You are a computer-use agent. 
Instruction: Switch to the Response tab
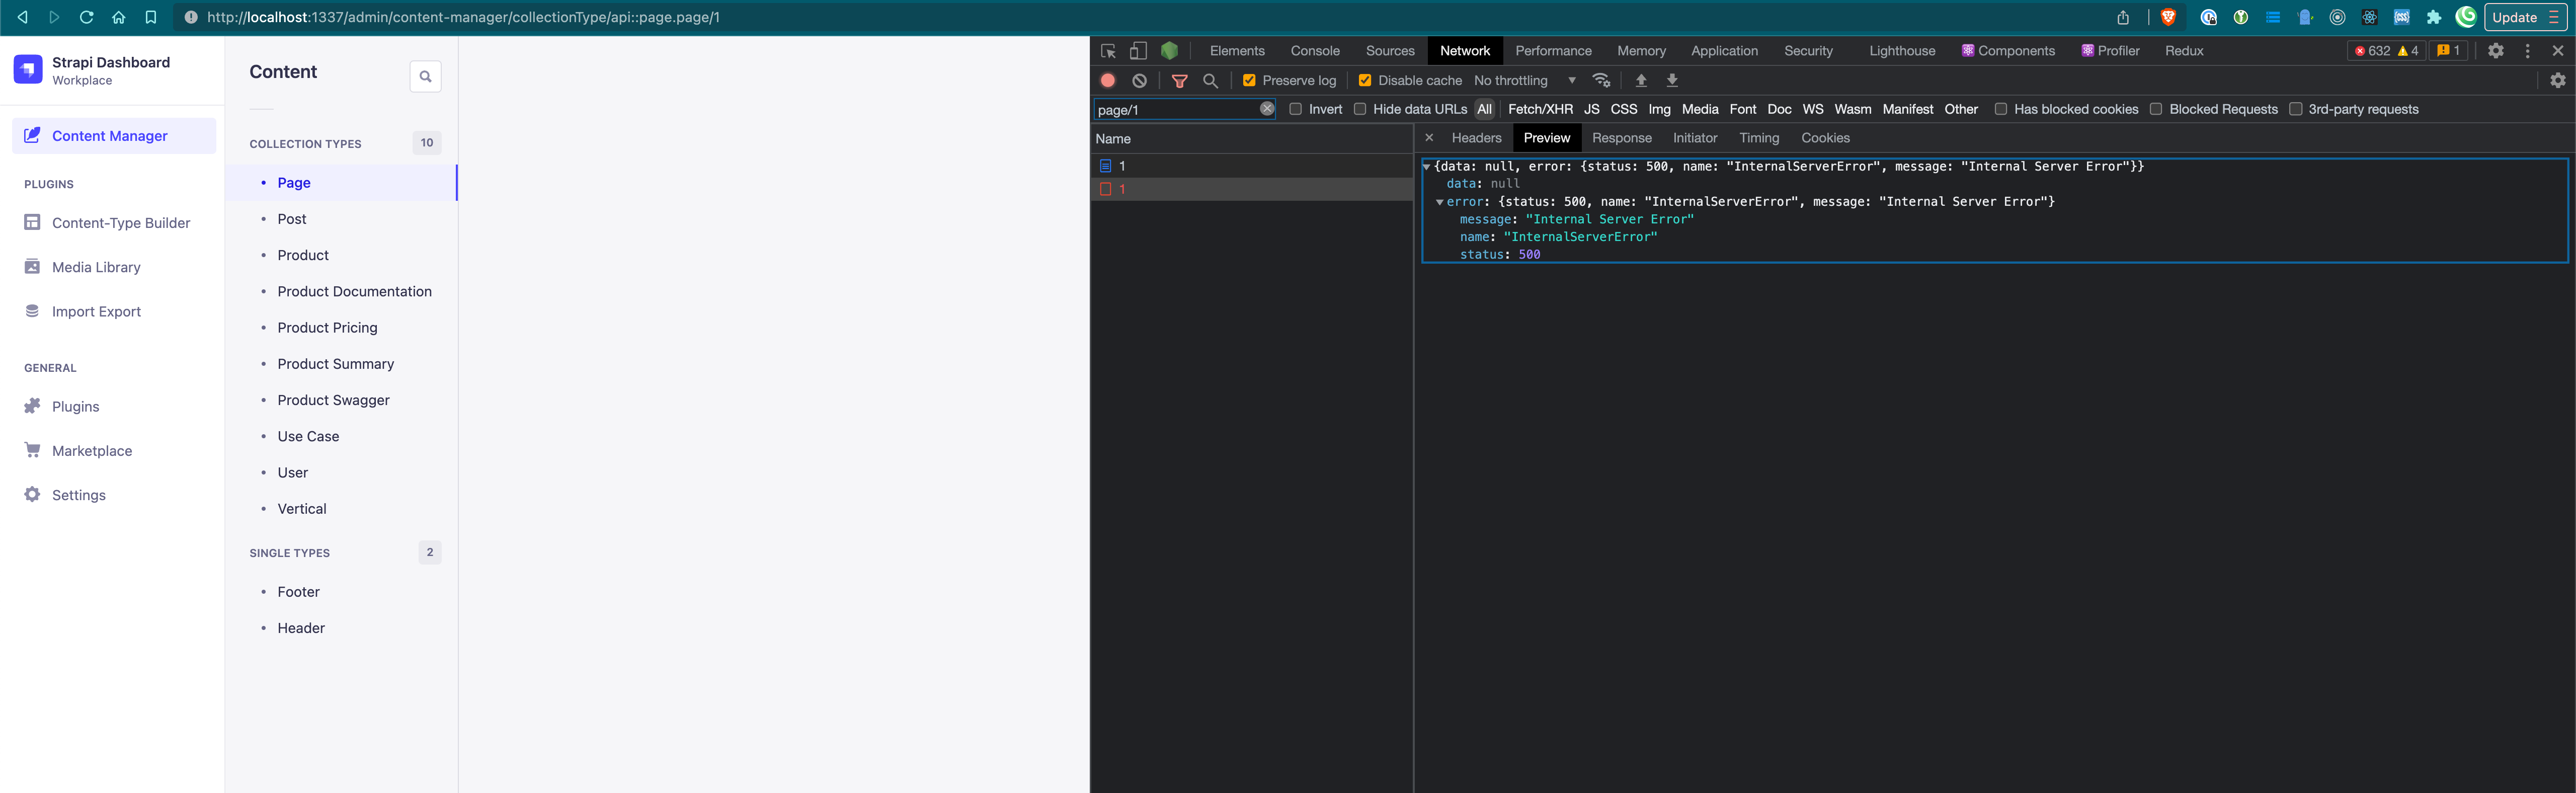click(1621, 138)
